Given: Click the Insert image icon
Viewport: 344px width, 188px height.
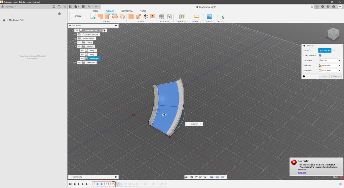Looking at the screenshot, I should point(209,16).
